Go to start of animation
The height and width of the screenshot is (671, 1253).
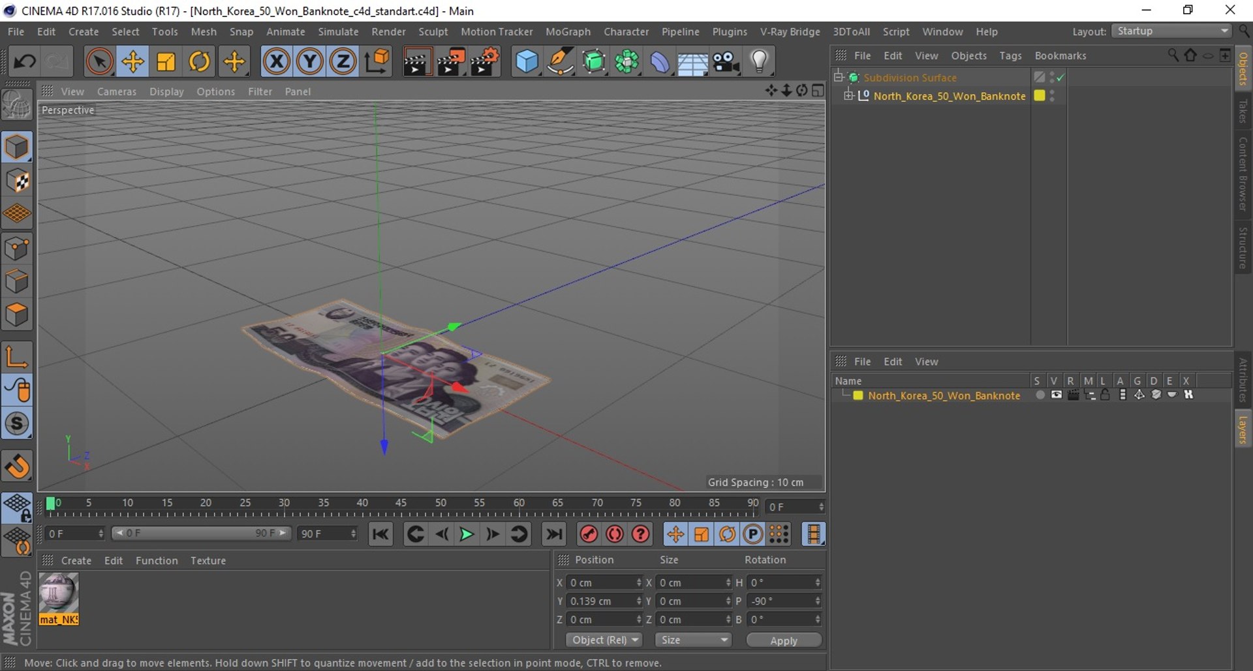coord(380,534)
